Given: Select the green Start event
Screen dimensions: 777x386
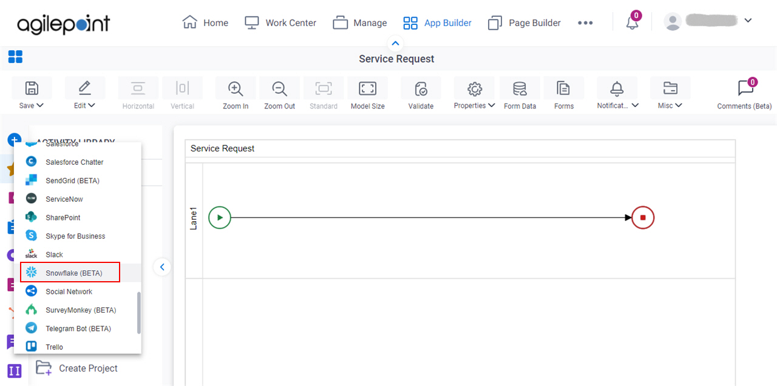Looking at the screenshot, I should tap(220, 218).
